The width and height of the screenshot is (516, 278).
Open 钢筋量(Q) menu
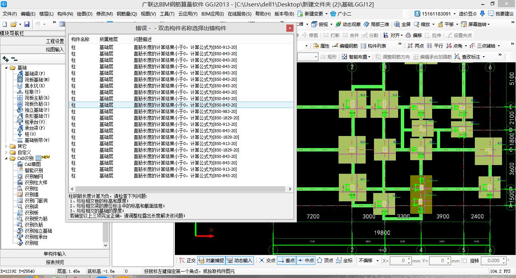127,14
